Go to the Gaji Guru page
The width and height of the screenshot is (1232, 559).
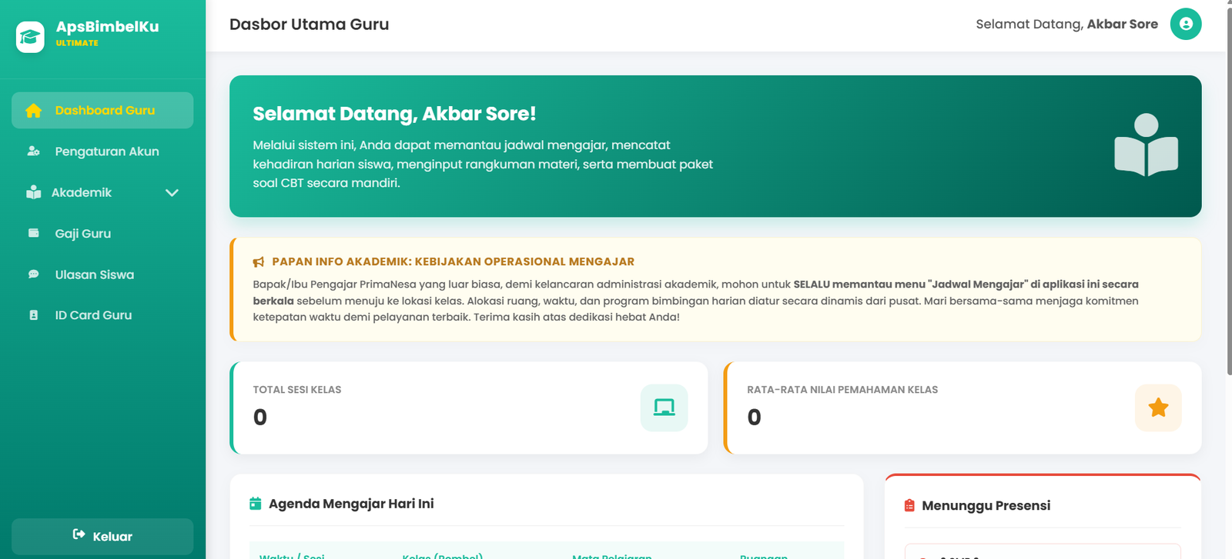click(x=102, y=233)
